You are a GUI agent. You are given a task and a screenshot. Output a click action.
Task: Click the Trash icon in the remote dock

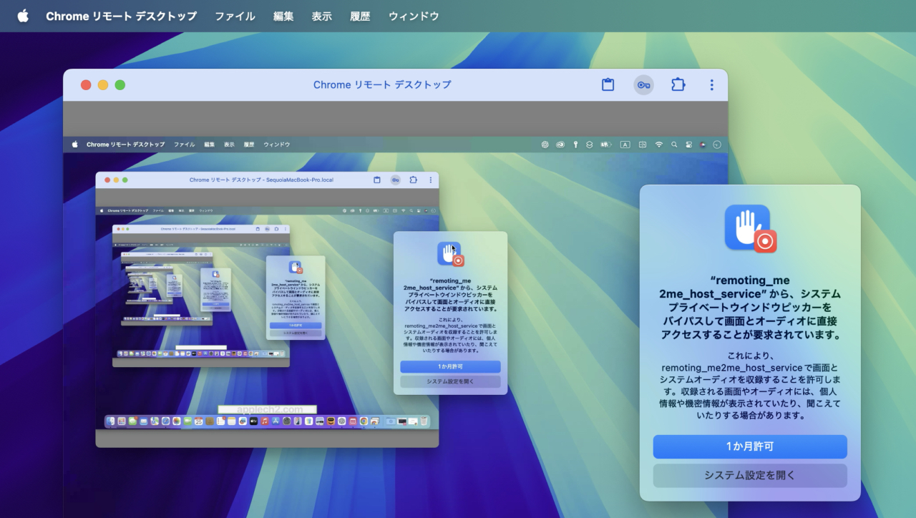click(x=424, y=421)
